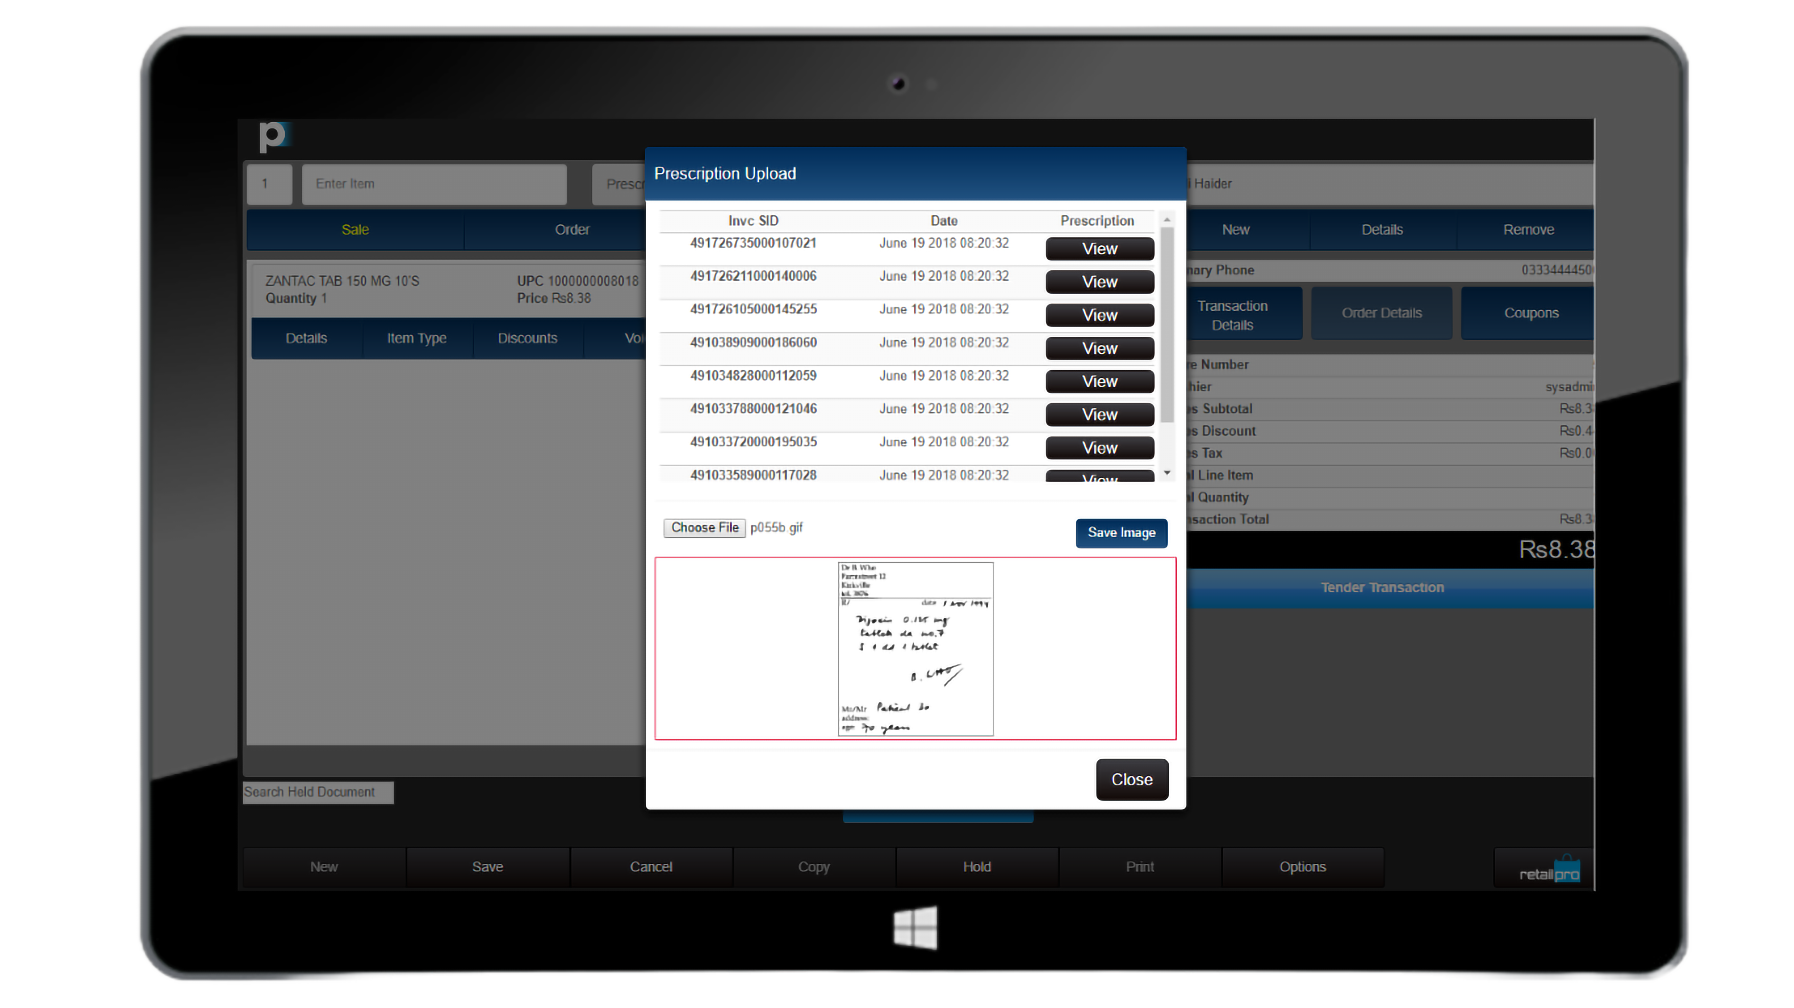Open the item Details tab
Image resolution: width=1794 pixels, height=1008 pixels.
pos(306,338)
